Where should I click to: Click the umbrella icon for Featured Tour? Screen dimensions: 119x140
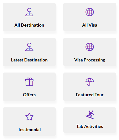point(90,82)
